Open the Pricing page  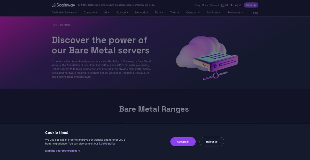[254, 13]
